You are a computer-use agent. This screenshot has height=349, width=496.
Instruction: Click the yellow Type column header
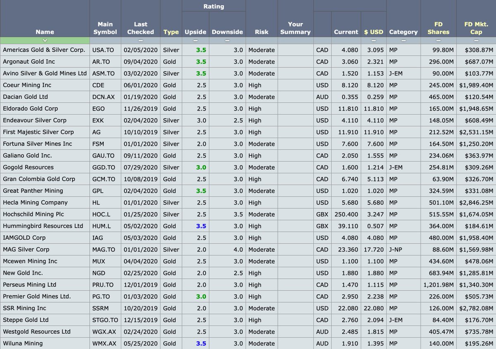[171, 32]
